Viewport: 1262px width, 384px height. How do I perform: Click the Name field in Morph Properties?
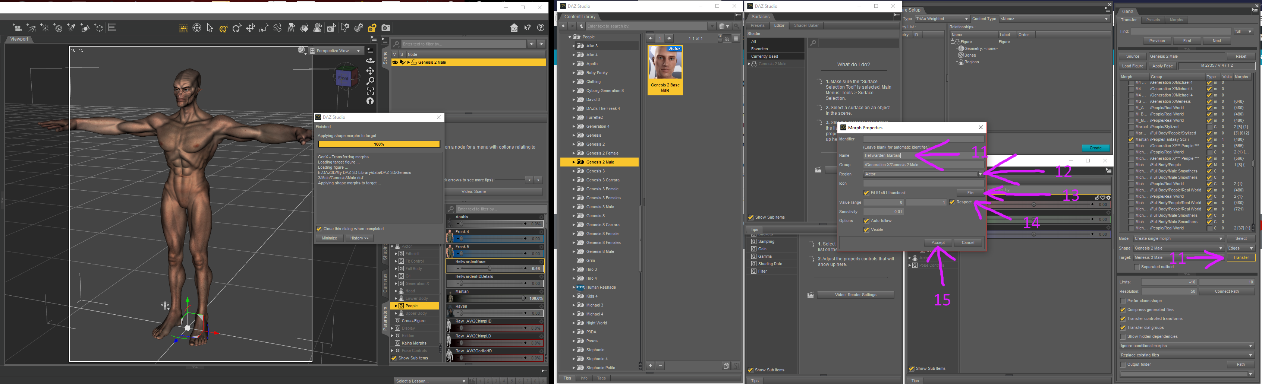click(923, 156)
